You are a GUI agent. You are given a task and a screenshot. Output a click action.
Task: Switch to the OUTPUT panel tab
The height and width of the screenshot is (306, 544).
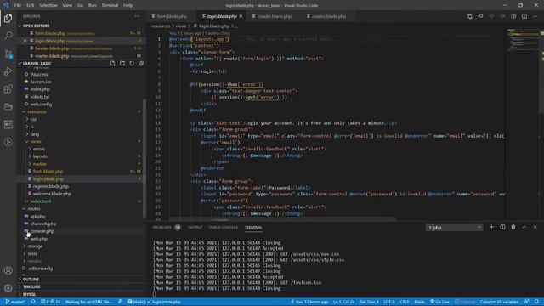195,228
